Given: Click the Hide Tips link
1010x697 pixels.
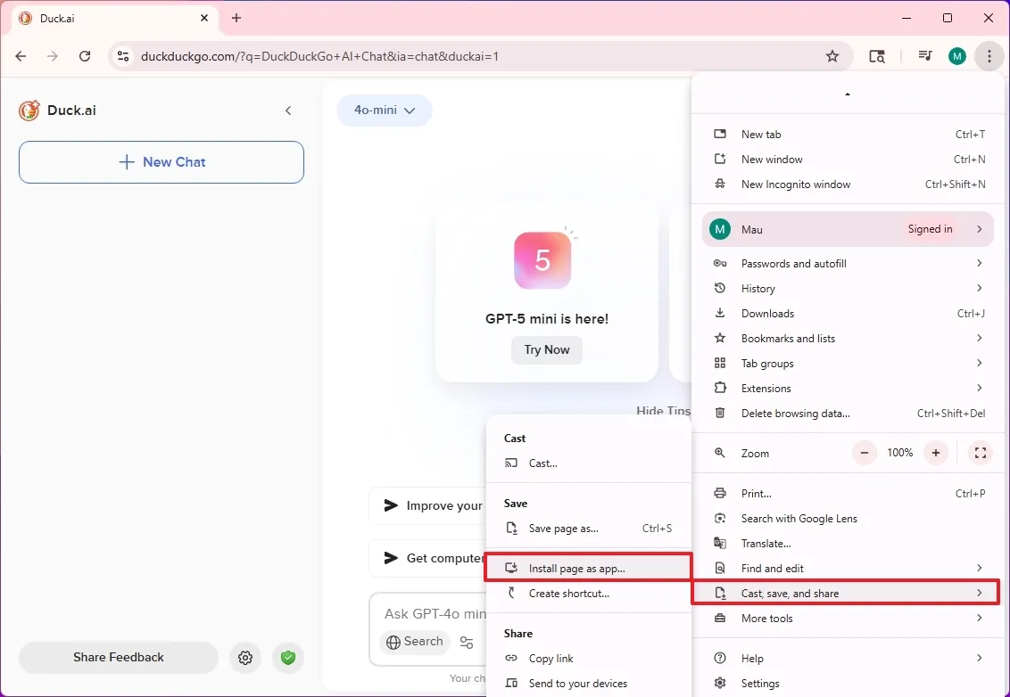Looking at the screenshot, I should 663,411.
